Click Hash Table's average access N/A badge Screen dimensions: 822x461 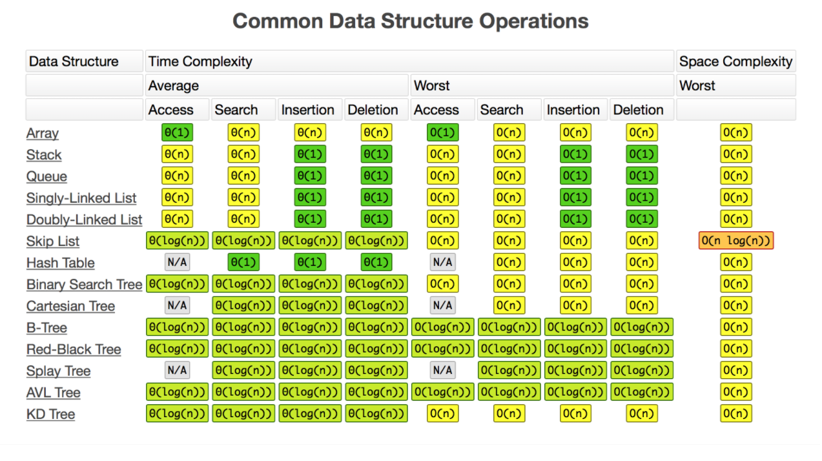178,263
